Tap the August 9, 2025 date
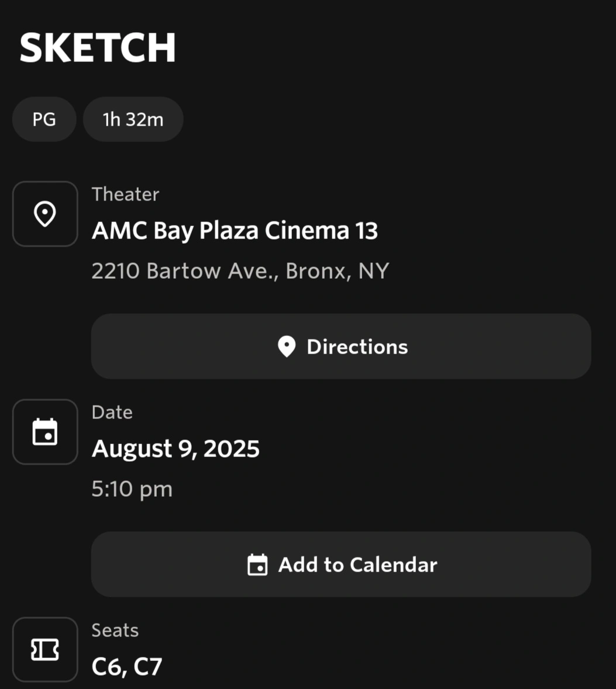 175,449
